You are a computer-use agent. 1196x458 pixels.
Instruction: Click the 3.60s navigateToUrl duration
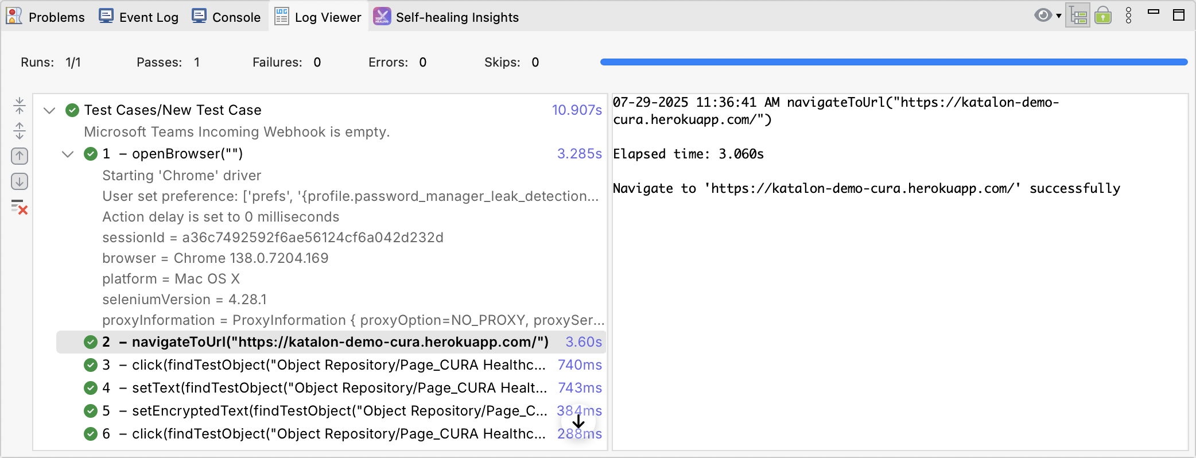click(x=584, y=341)
